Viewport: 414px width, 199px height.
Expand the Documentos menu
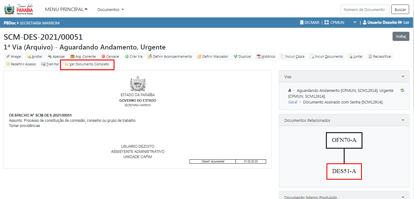click(110, 10)
